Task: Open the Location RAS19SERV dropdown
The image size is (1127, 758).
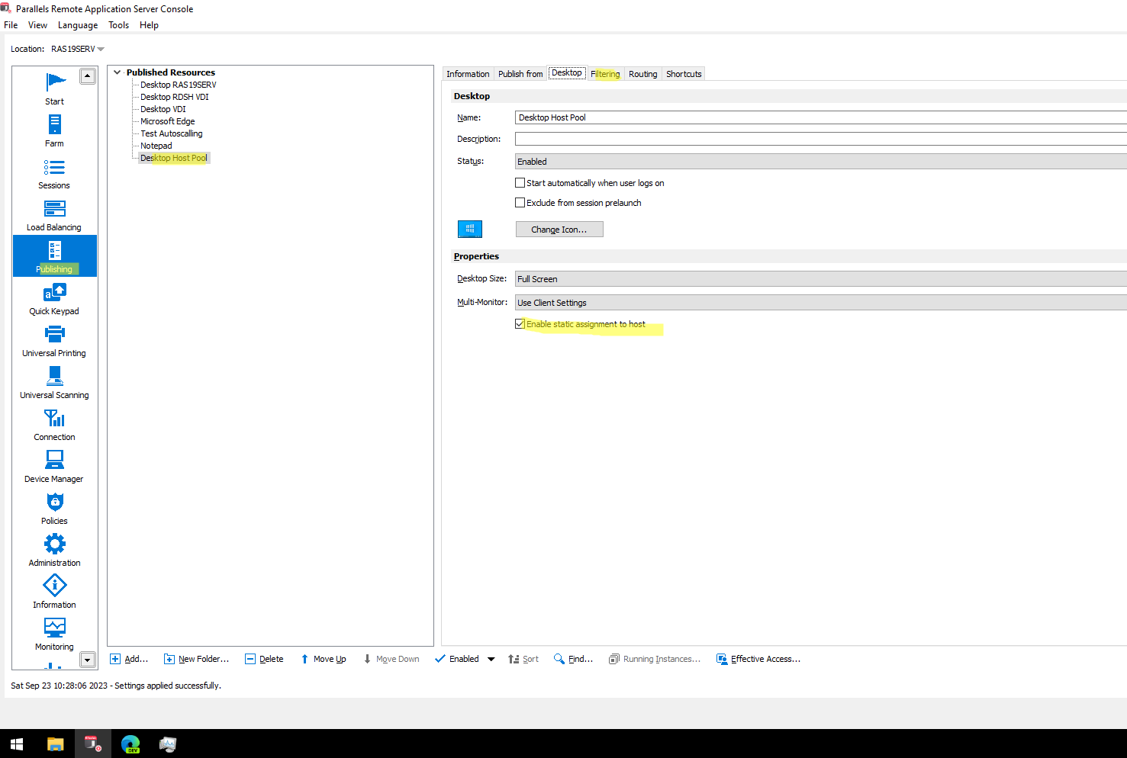Action: pyautogui.click(x=78, y=49)
